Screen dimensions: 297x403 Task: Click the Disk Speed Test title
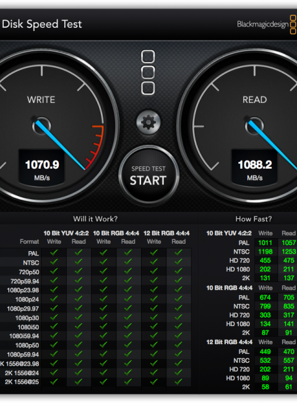[42, 24]
